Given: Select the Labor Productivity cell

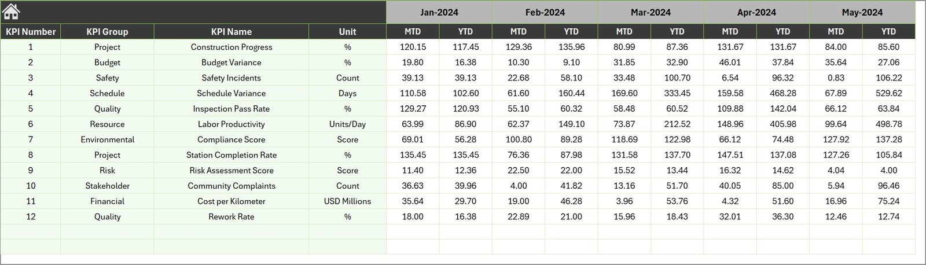Looking at the screenshot, I should tap(231, 124).
